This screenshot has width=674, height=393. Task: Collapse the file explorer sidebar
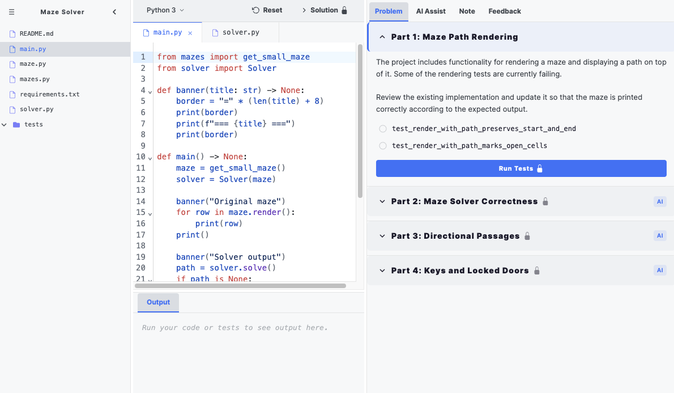pyautogui.click(x=114, y=11)
